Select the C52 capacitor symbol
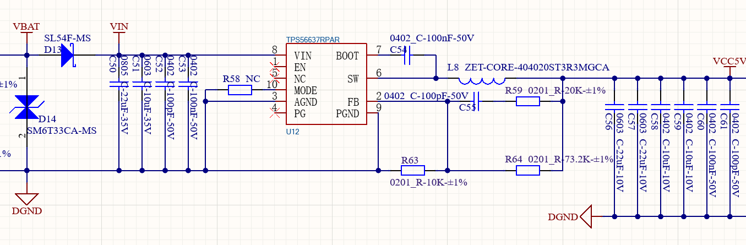Viewport: 746px width, 245px height. pyautogui.click(x=165, y=85)
